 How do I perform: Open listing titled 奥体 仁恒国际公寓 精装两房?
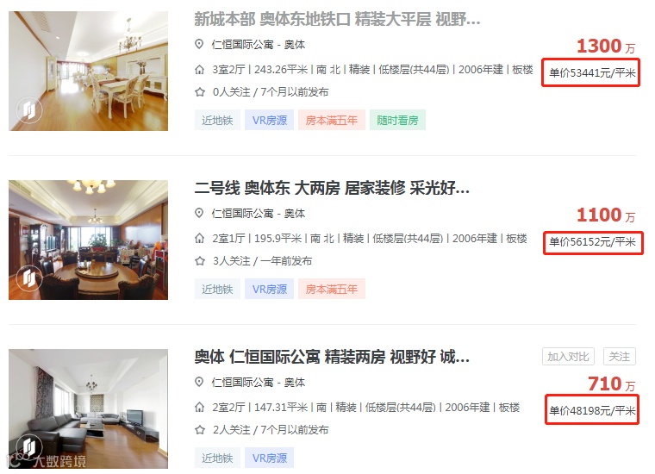click(x=332, y=357)
